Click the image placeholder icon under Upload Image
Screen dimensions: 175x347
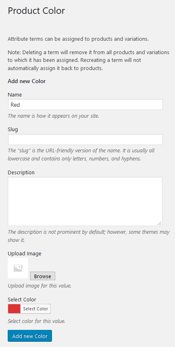18,268
